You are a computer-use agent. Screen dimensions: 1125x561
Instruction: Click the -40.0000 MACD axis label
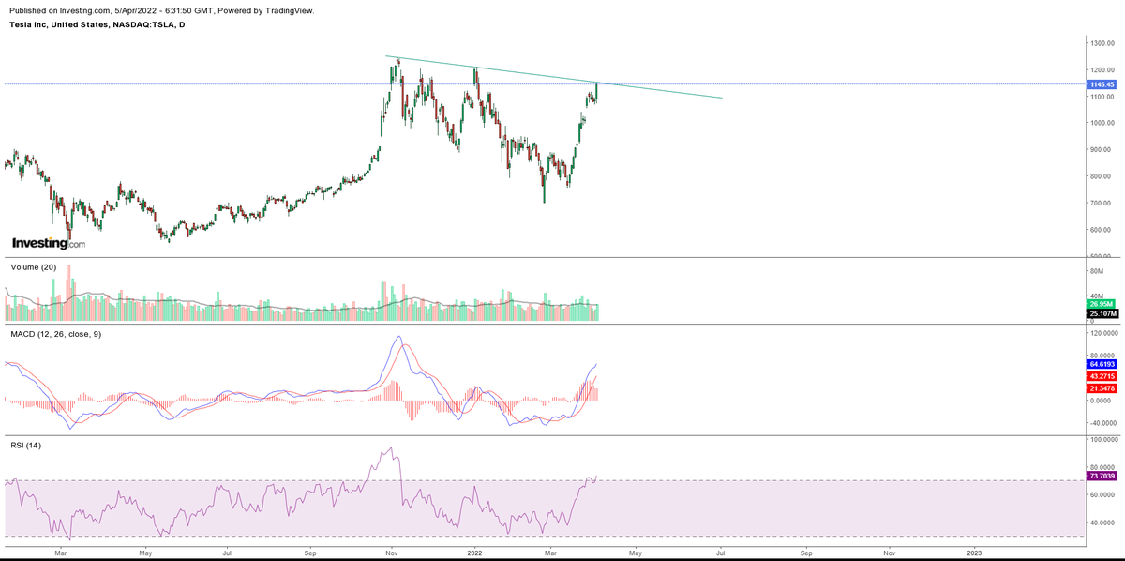[1102, 422]
